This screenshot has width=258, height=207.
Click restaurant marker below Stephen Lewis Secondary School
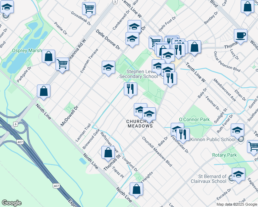(x=170, y=79)
